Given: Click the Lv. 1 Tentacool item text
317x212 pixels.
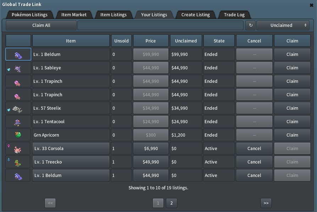Looking at the screenshot, I should (49, 121).
